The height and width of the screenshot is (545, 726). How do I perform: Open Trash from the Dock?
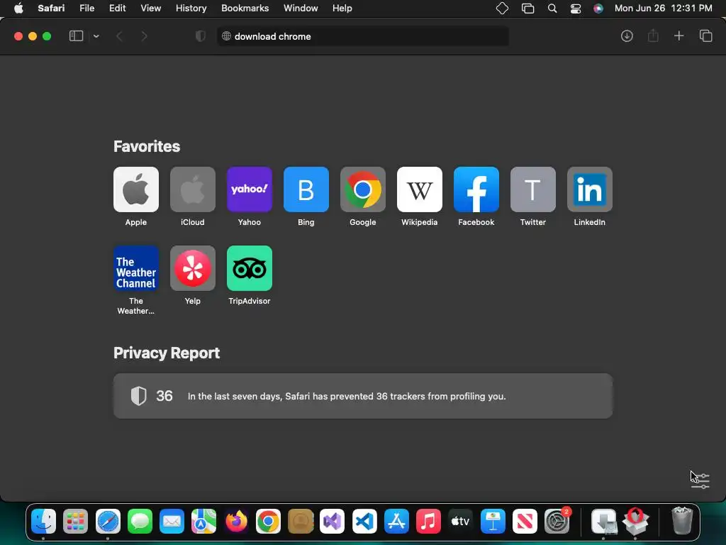tap(682, 522)
